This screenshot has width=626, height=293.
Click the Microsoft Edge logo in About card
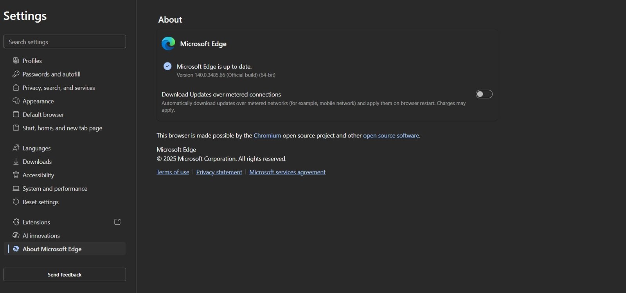169,43
